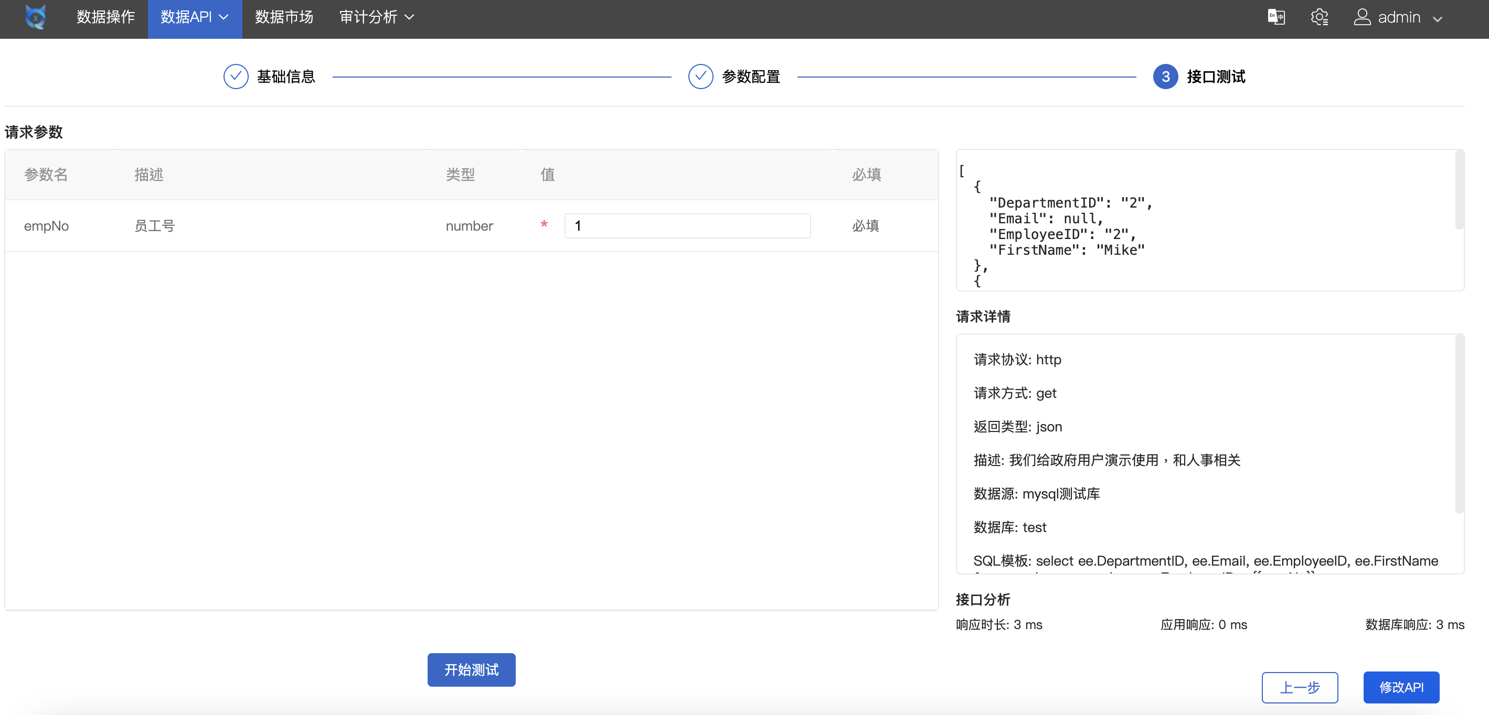Viewport: 1489px width, 715px height.
Task: Focus the empNo value input field
Action: (x=687, y=226)
